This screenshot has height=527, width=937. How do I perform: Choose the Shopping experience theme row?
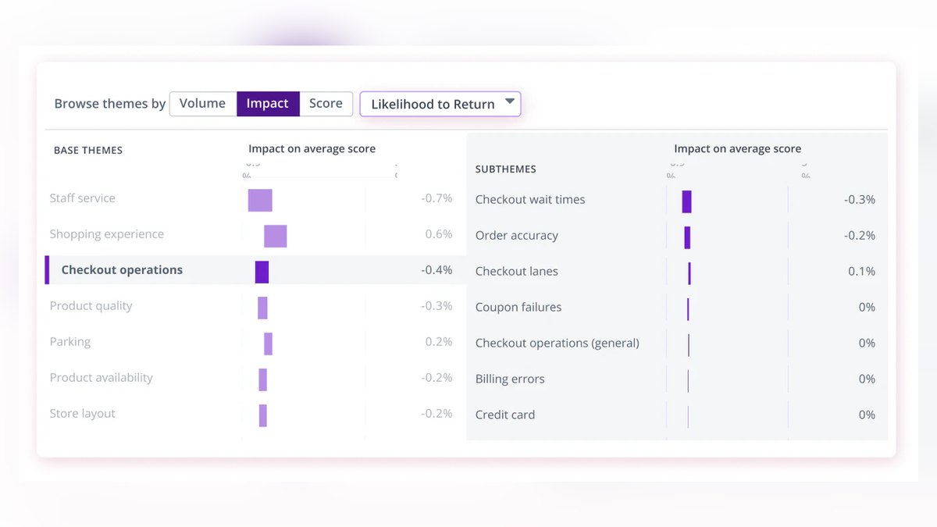click(x=107, y=234)
